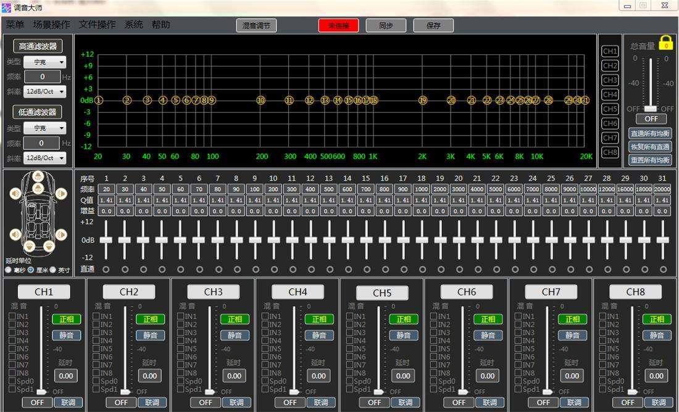Click the CH4 selector beside the EQ graph
679x412 pixels.
tap(610, 94)
